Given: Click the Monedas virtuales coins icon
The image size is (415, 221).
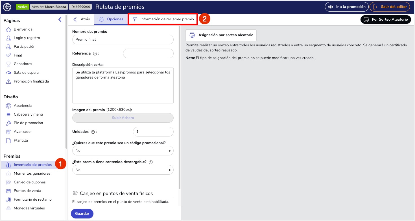Looking at the screenshot, I should [8, 208].
